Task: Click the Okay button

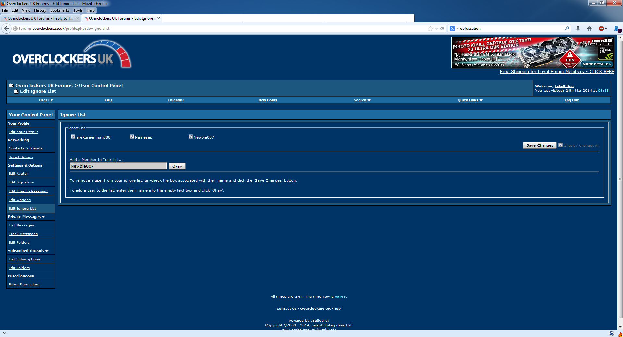Action: point(177,166)
